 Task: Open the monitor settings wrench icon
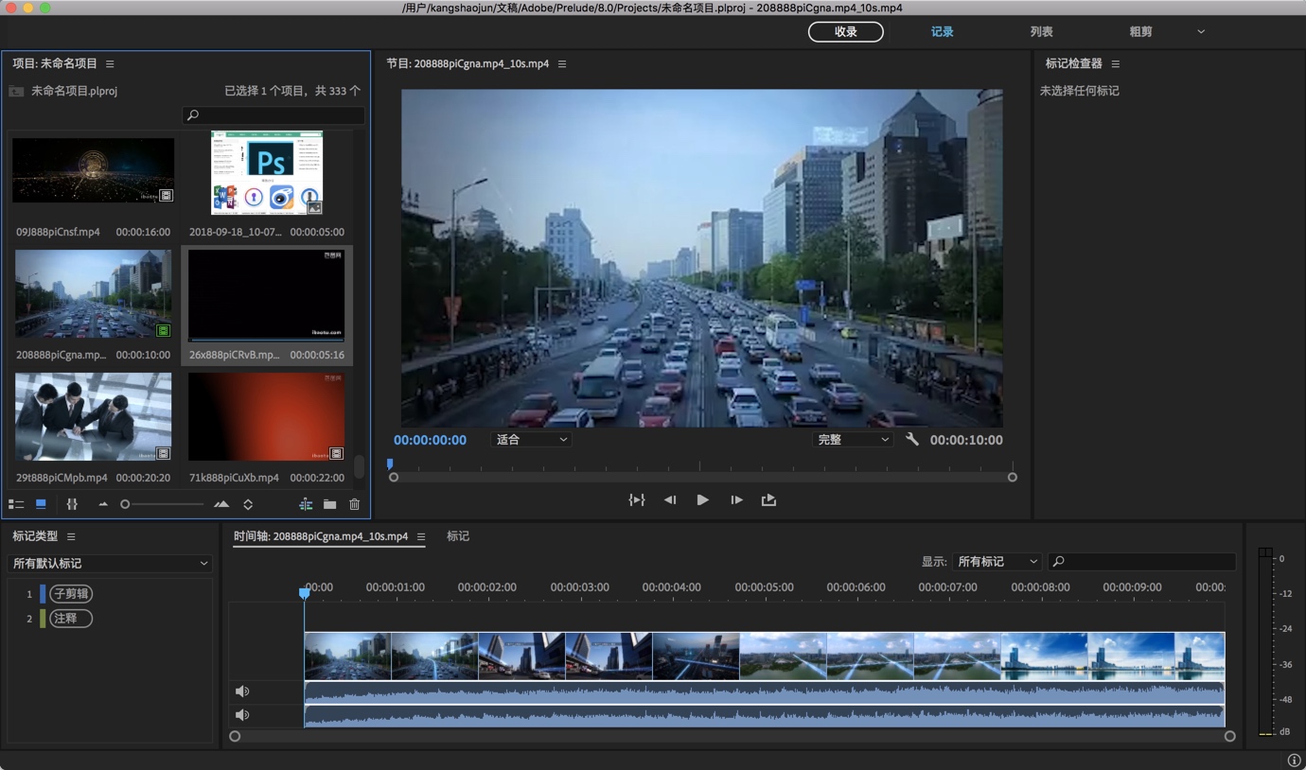pyautogui.click(x=911, y=439)
